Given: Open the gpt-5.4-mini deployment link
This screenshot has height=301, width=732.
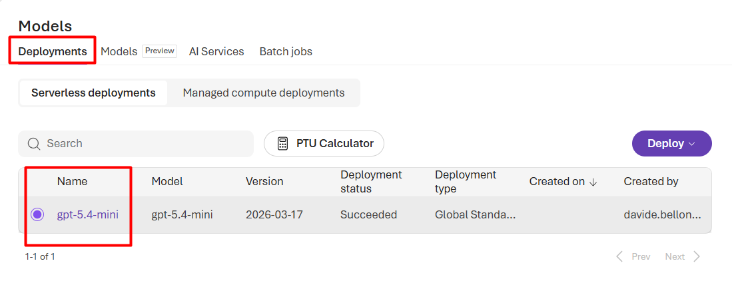Looking at the screenshot, I should pos(88,214).
